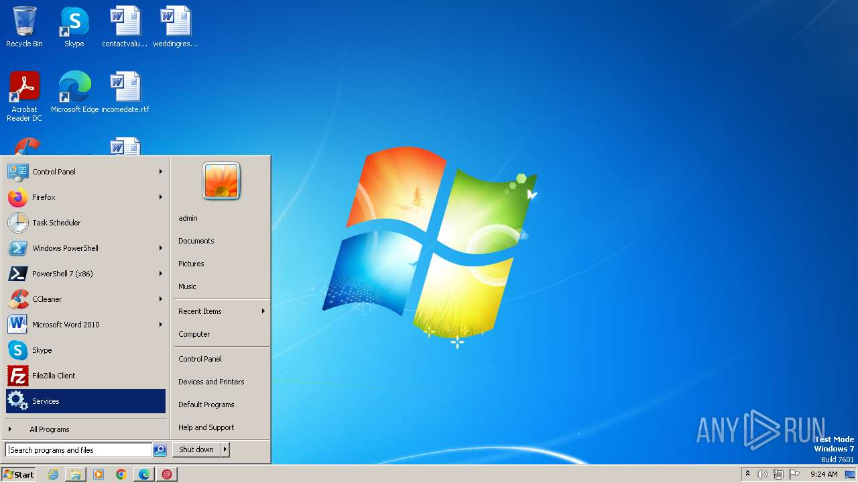Launch the Skype desktop shortcut

pyautogui.click(x=74, y=27)
